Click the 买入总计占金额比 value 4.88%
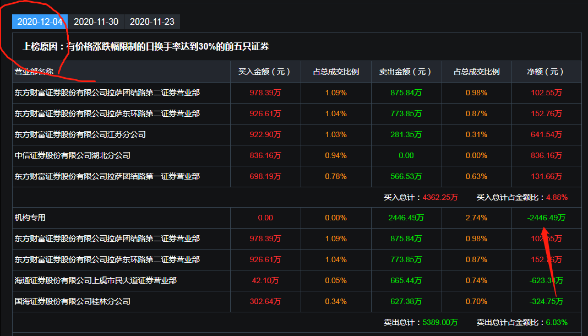 pyautogui.click(x=557, y=197)
